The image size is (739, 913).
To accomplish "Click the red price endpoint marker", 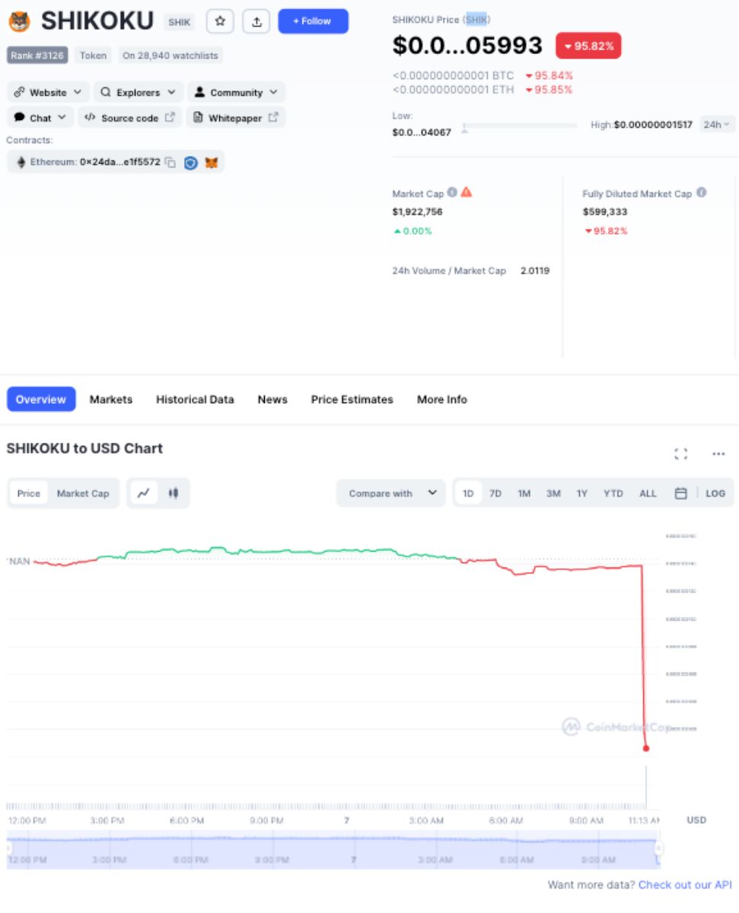I will click(x=646, y=748).
